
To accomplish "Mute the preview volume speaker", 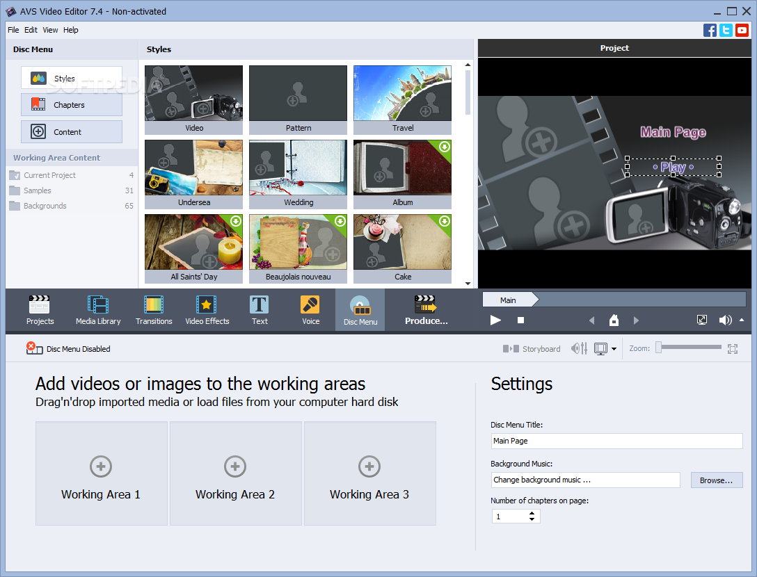I will click(725, 320).
